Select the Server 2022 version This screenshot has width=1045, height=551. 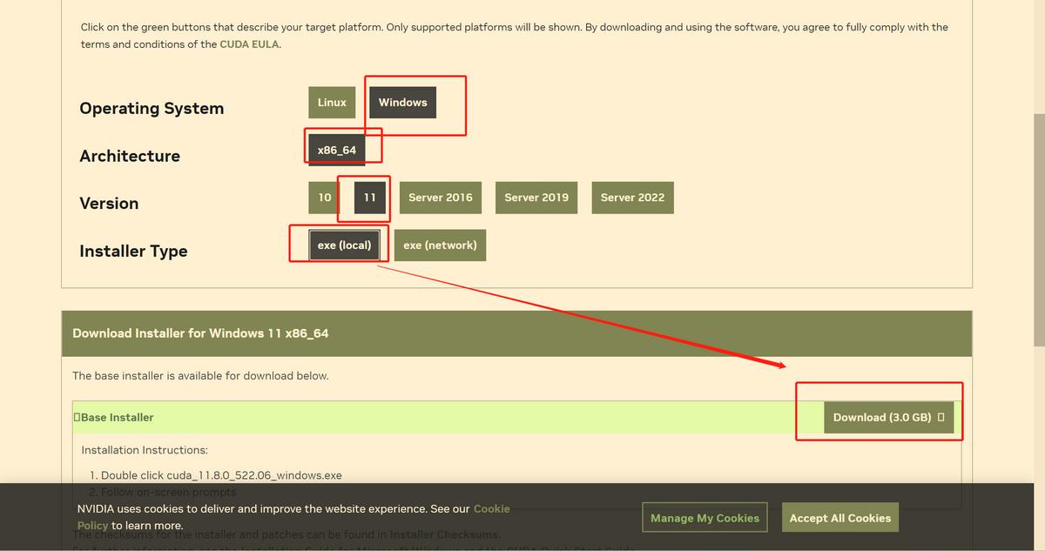click(632, 197)
